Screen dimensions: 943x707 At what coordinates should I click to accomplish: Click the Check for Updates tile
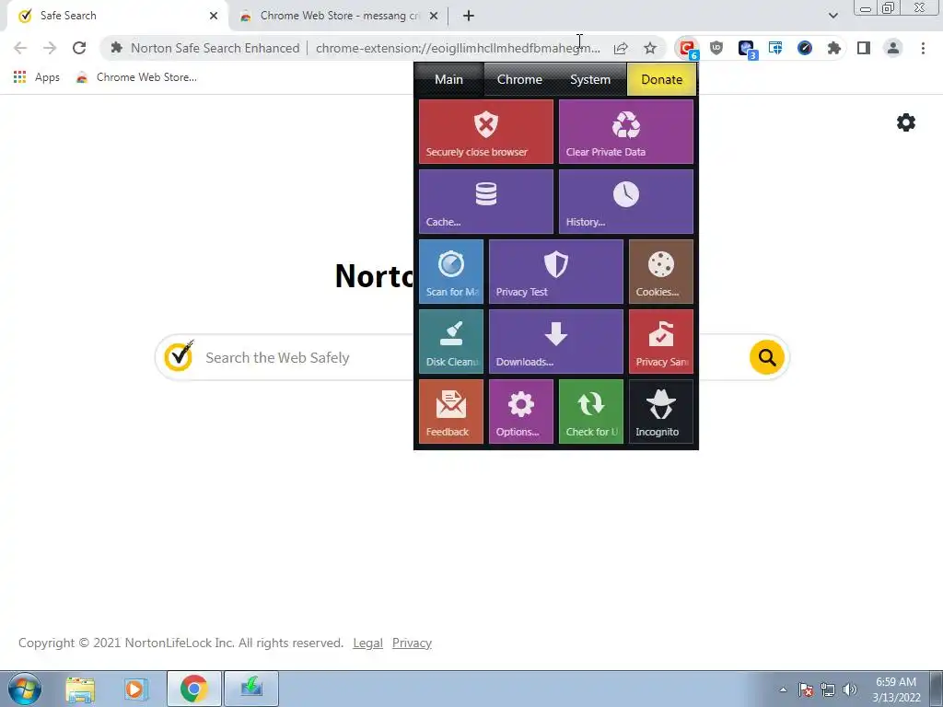[591, 411]
